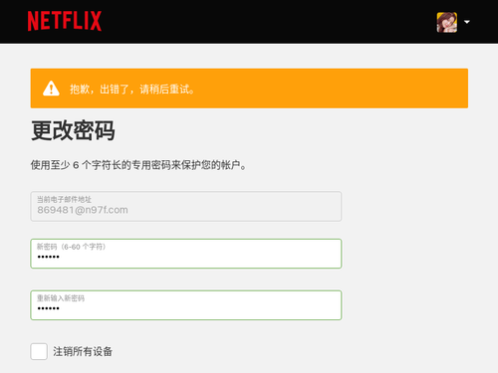Select the orange error message text
This screenshot has height=373, width=498.
click(132, 89)
